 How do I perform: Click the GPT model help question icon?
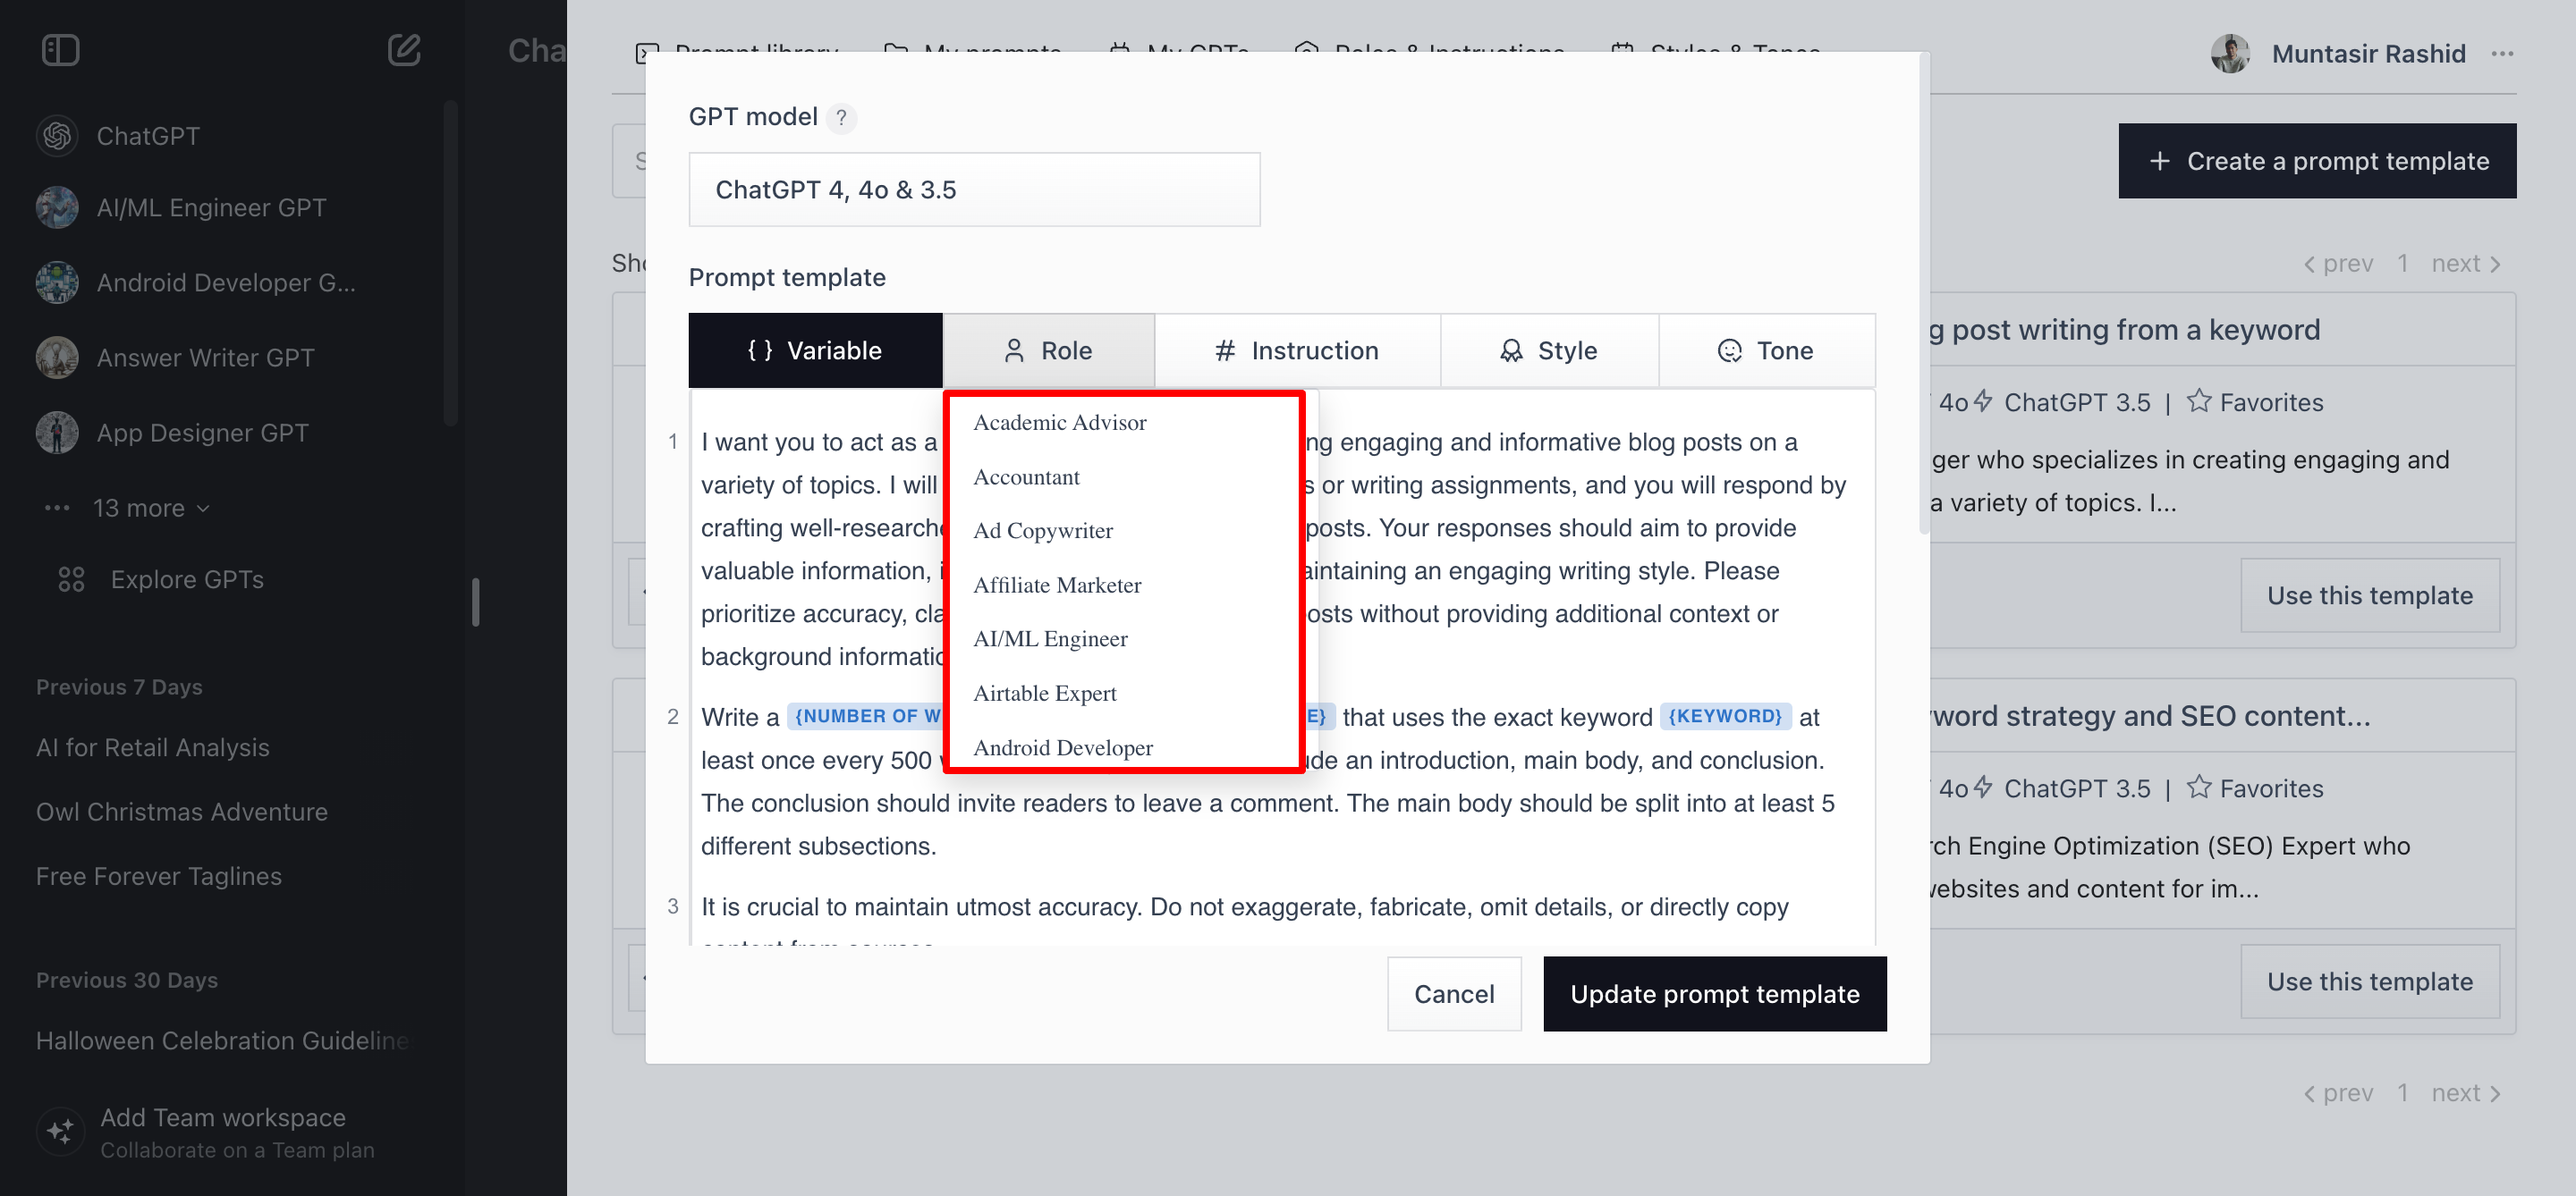(x=841, y=118)
